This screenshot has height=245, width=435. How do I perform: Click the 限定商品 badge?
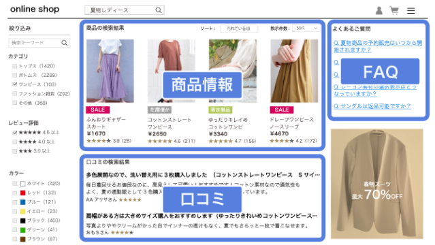pyautogui.click(x=221, y=110)
